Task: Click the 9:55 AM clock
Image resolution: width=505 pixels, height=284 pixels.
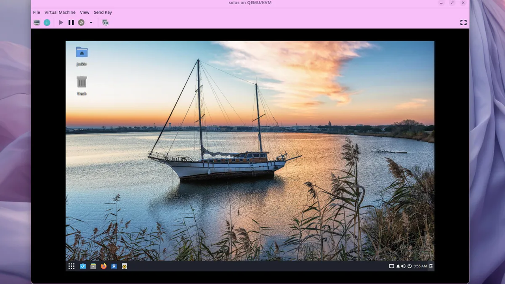Action: [x=420, y=266]
